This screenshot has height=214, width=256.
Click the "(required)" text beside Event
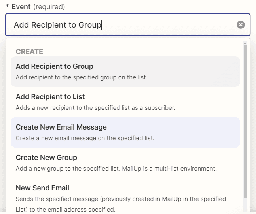point(49,7)
